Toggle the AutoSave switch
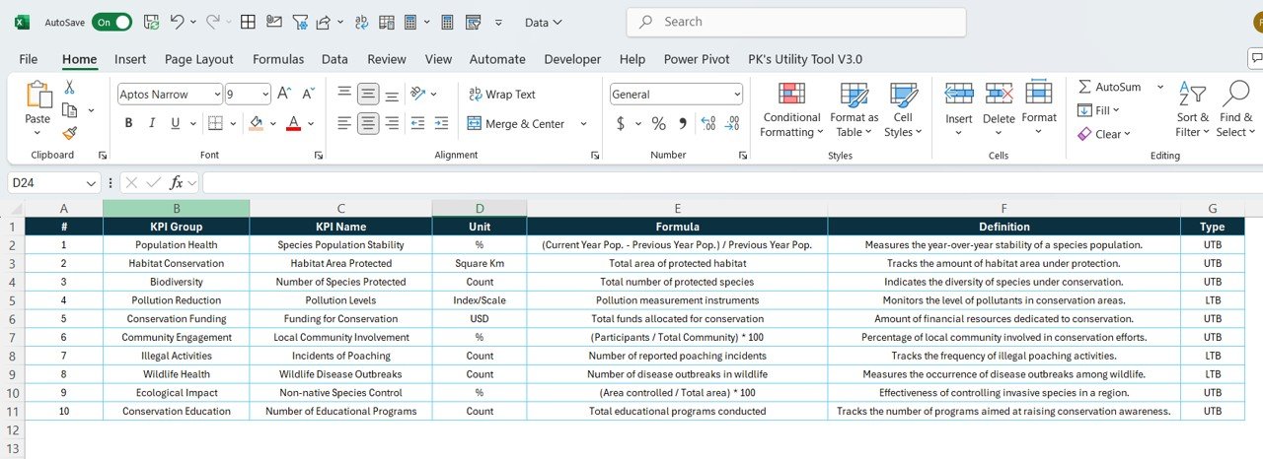 click(111, 22)
